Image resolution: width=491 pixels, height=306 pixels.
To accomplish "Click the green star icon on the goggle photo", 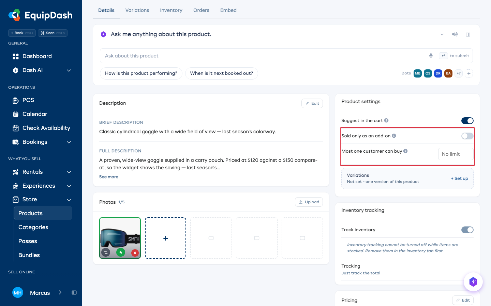I will click(120, 253).
